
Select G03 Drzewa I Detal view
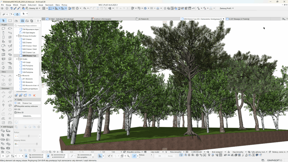[30, 46]
